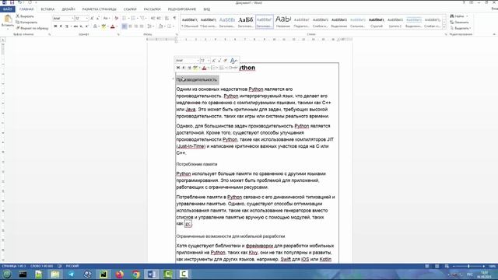Apply the red font color in the ribbon
This screenshot has height=280, width=498.
point(112,26)
